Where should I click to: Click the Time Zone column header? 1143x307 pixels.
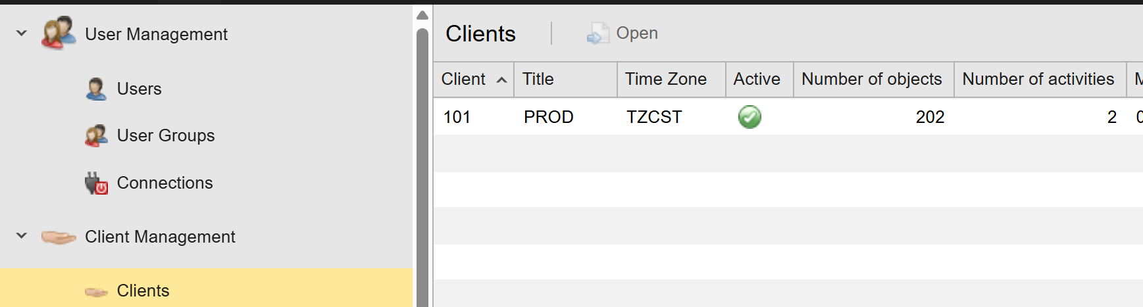pyautogui.click(x=665, y=79)
